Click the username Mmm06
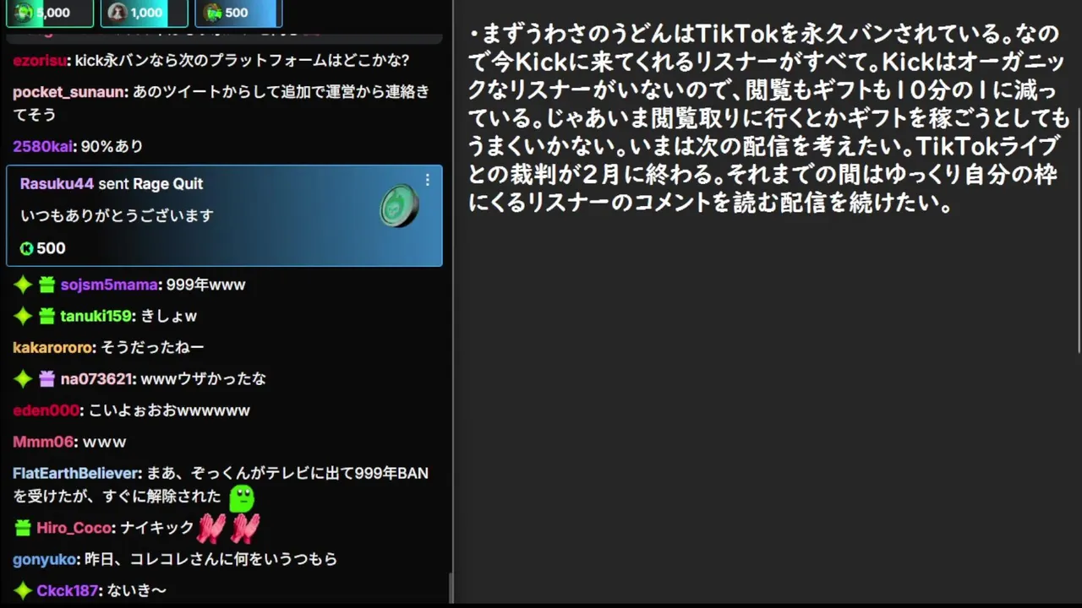Image resolution: width=1082 pixels, height=608 pixels. tap(43, 442)
